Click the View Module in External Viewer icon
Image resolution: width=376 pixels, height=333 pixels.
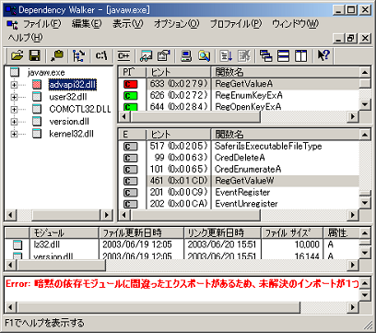[146, 56]
